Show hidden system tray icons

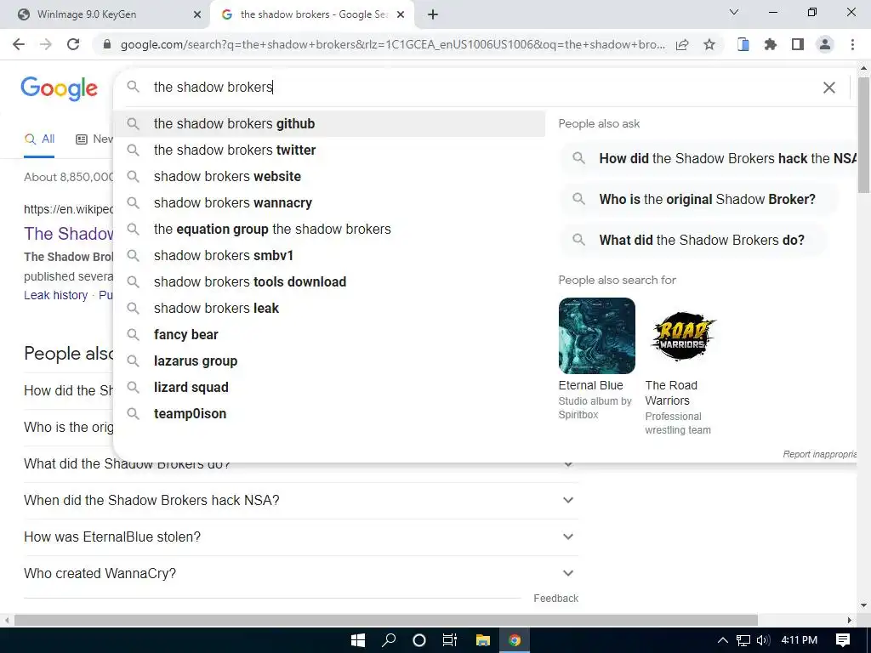click(723, 640)
